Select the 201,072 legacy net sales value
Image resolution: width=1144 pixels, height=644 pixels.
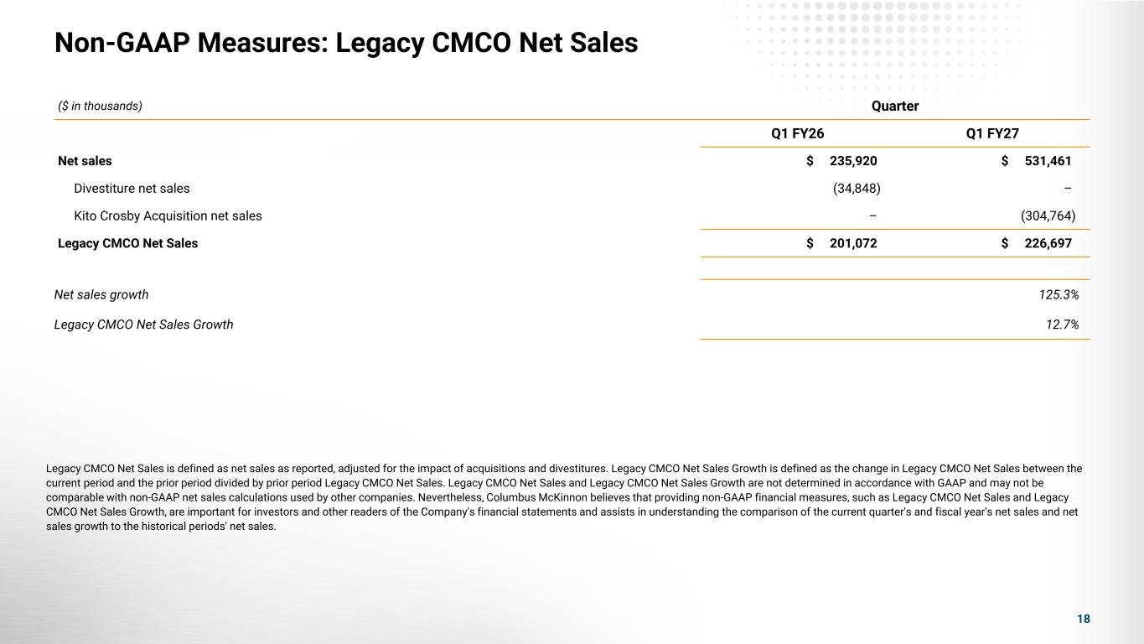click(853, 243)
